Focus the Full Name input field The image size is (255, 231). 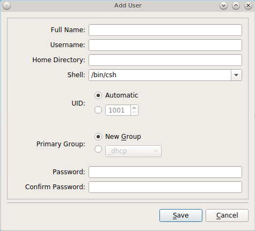[165, 30]
